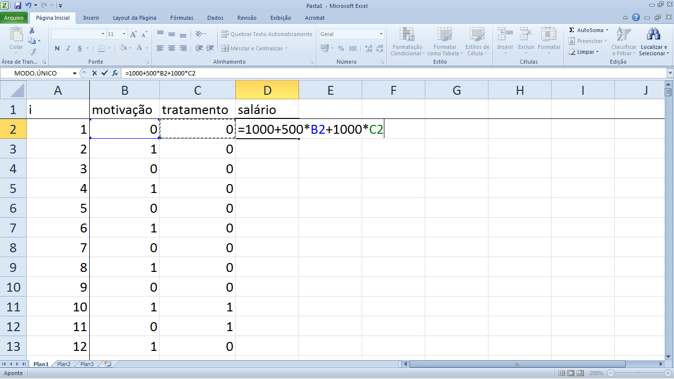Toggle align text left

[160, 48]
